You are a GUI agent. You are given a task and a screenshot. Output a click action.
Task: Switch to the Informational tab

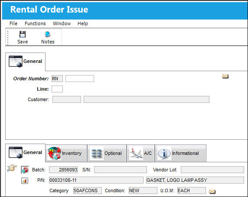point(181,153)
